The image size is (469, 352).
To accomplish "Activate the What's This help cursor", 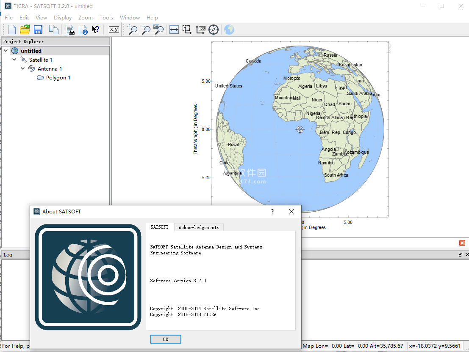I will point(95,30).
